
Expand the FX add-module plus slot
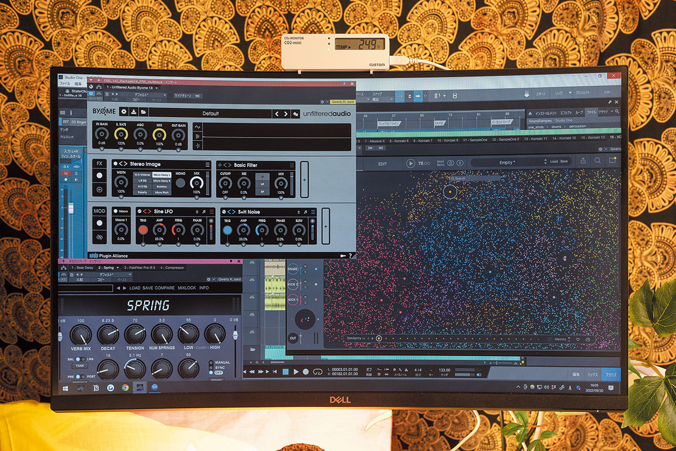click(x=305, y=179)
